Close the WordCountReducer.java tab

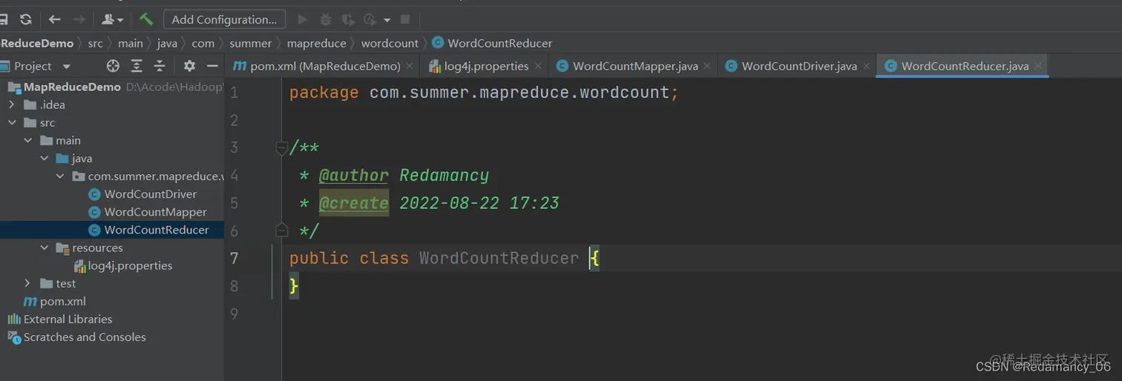pyautogui.click(x=1039, y=66)
